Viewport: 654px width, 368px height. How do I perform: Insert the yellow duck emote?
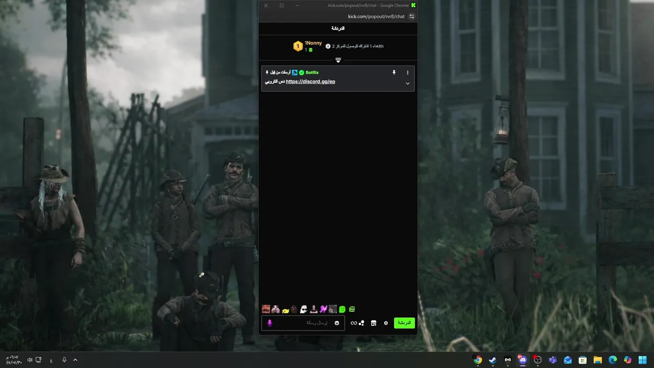click(285, 310)
